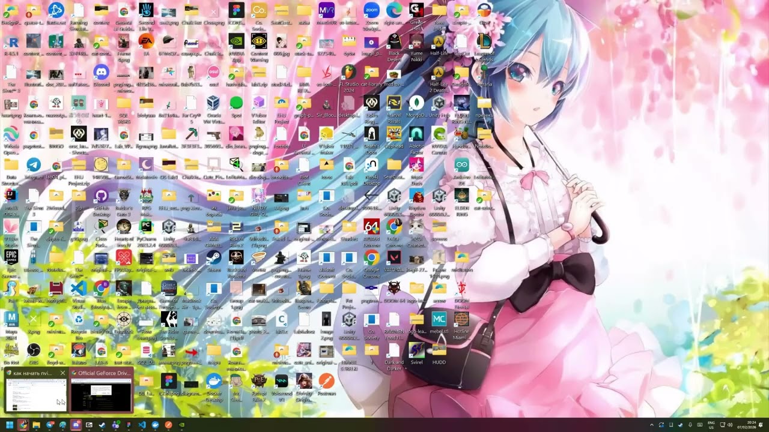Open File Explorer from the taskbar

click(36, 425)
